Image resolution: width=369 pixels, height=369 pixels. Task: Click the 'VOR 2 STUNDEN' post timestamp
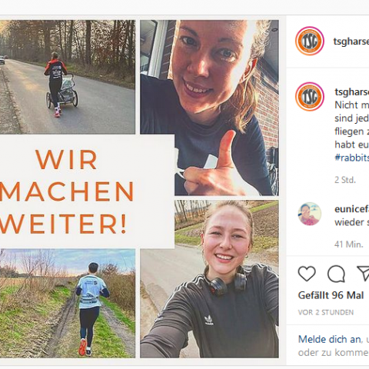tap(326, 312)
